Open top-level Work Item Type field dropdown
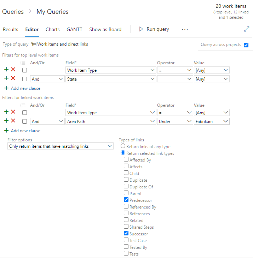 (111, 70)
